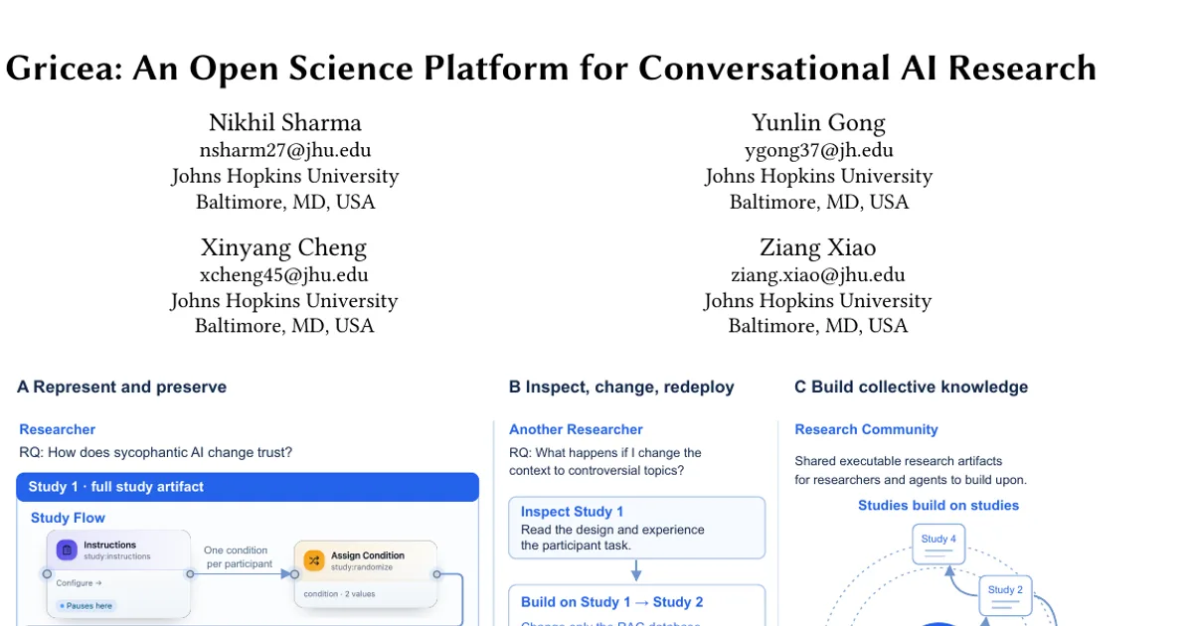Click email ziang.xiao@jhu.edu
Viewport: 1193px width, 626px height.
(x=818, y=275)
